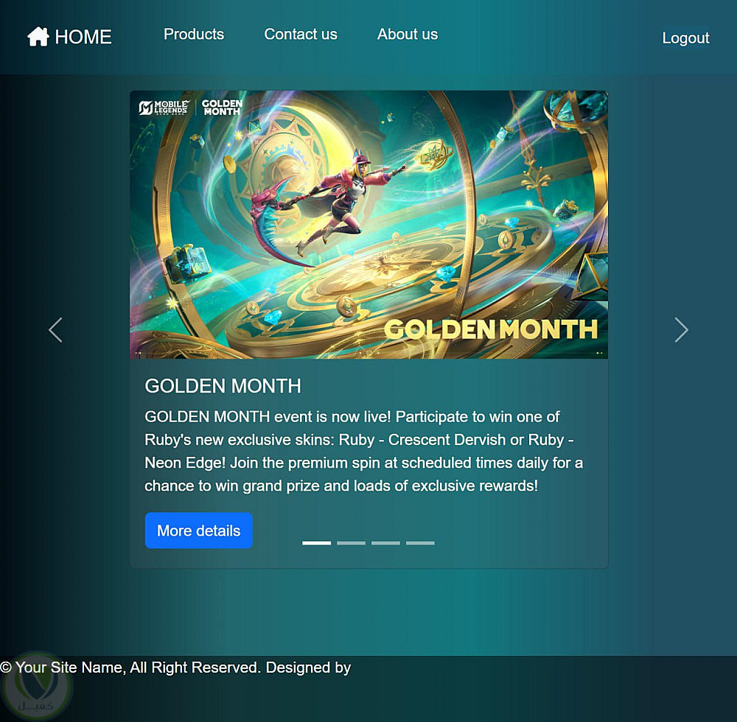Viewport: 737px width, 722px height.
Task: Switch to the fourth carousel slide indicator
Action: 420,543
